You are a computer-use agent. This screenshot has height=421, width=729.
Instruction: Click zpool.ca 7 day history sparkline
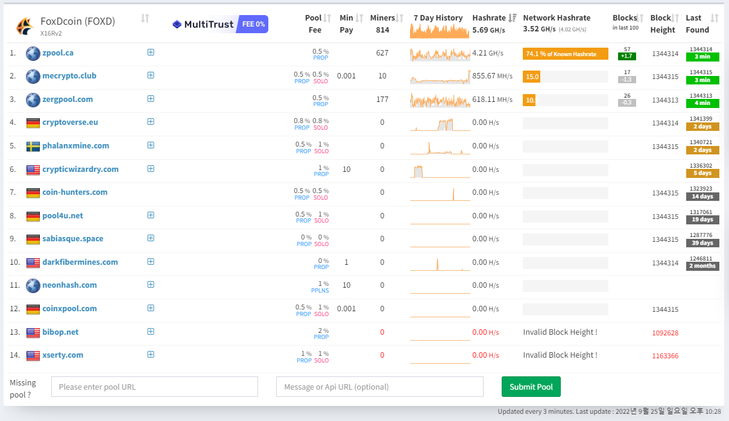[x=440, y=54]
